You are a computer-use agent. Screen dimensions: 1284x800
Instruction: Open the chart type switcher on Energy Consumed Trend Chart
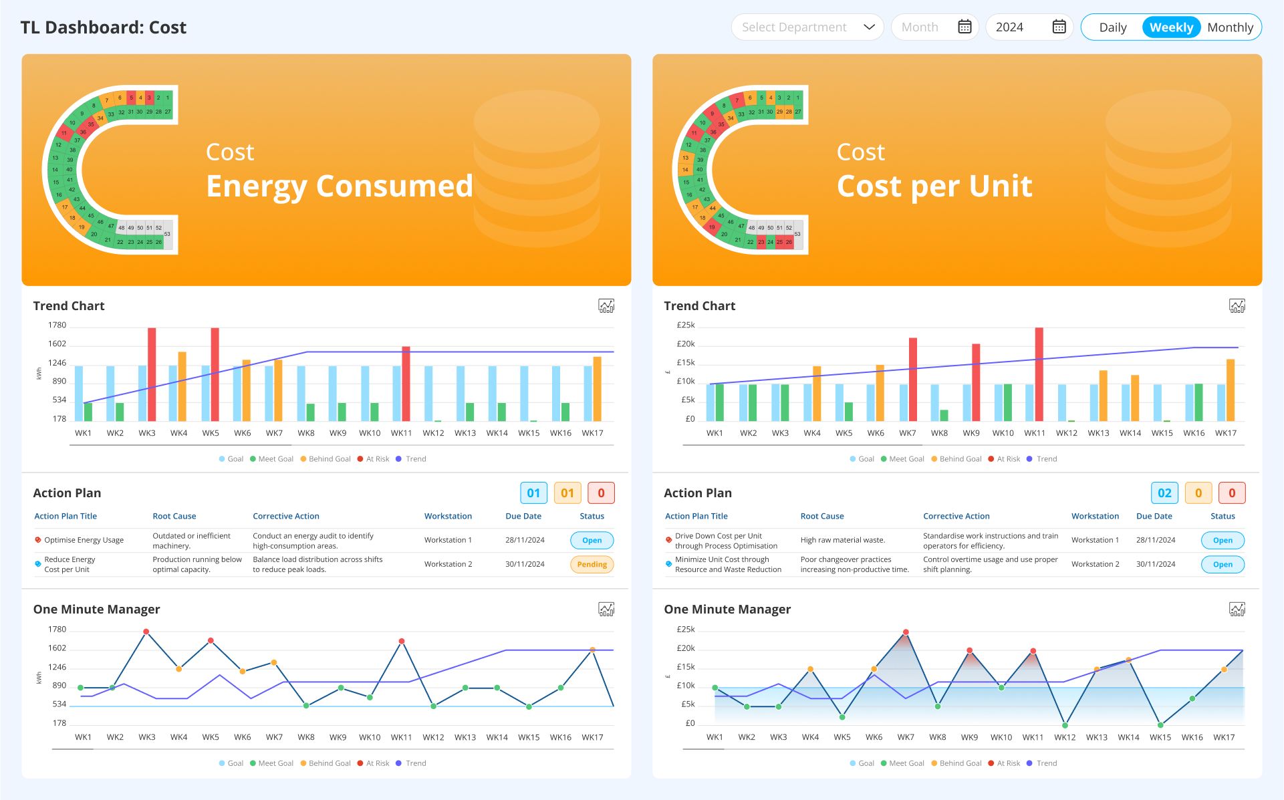tap(606, 305)
